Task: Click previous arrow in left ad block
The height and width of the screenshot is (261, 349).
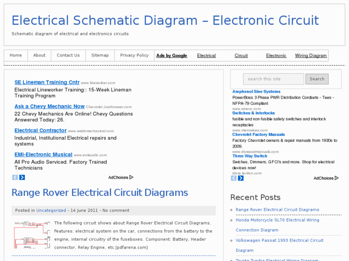Action: click(x=15, y=177)
